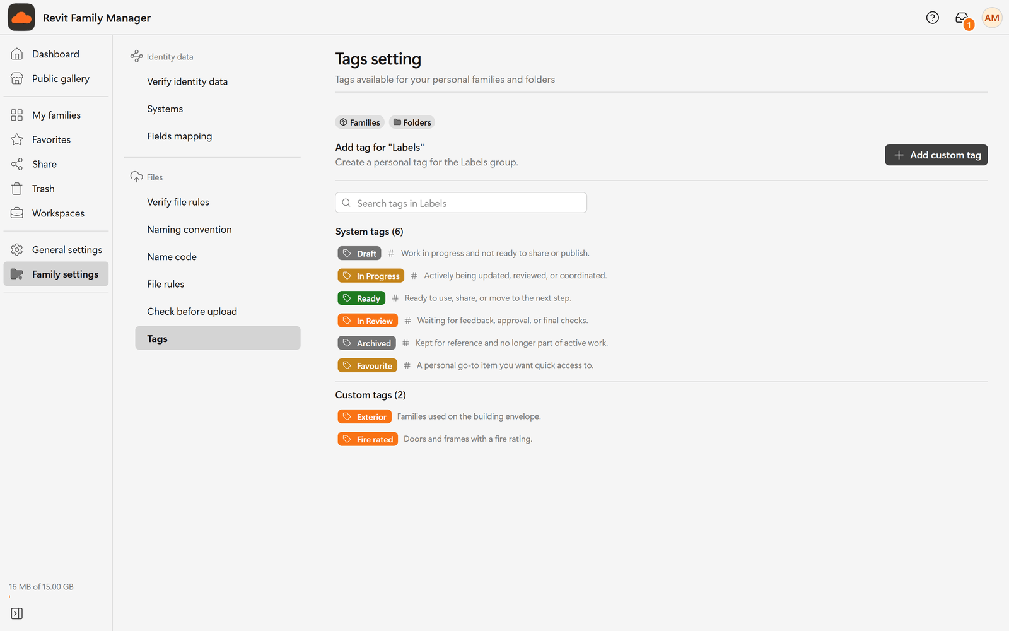Click description 'Doors and frames with a fire rating.'

pos(468,439)
